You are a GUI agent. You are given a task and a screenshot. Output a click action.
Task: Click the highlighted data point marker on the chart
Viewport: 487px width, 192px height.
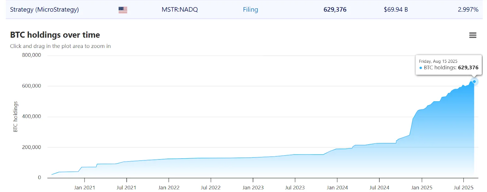(x=474, y=82)
